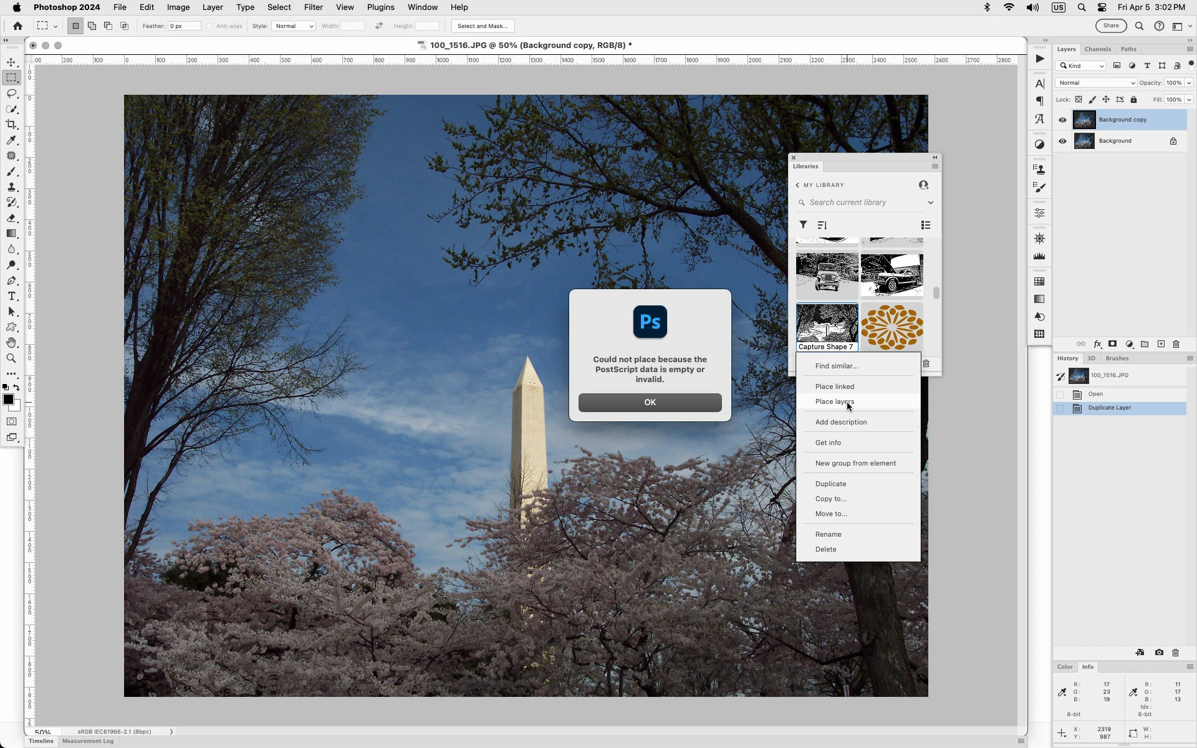This screenshot has width=1197, height=748.
Task: Click the Libraries filter icon
Action: (803, 225)
